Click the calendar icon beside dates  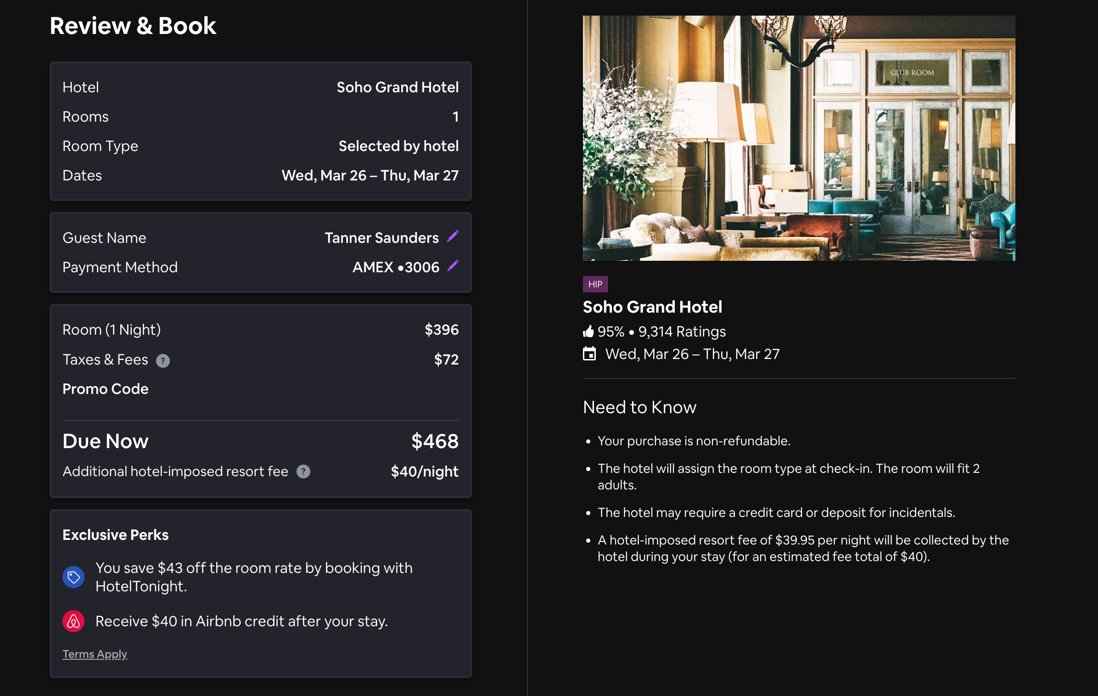589,354
